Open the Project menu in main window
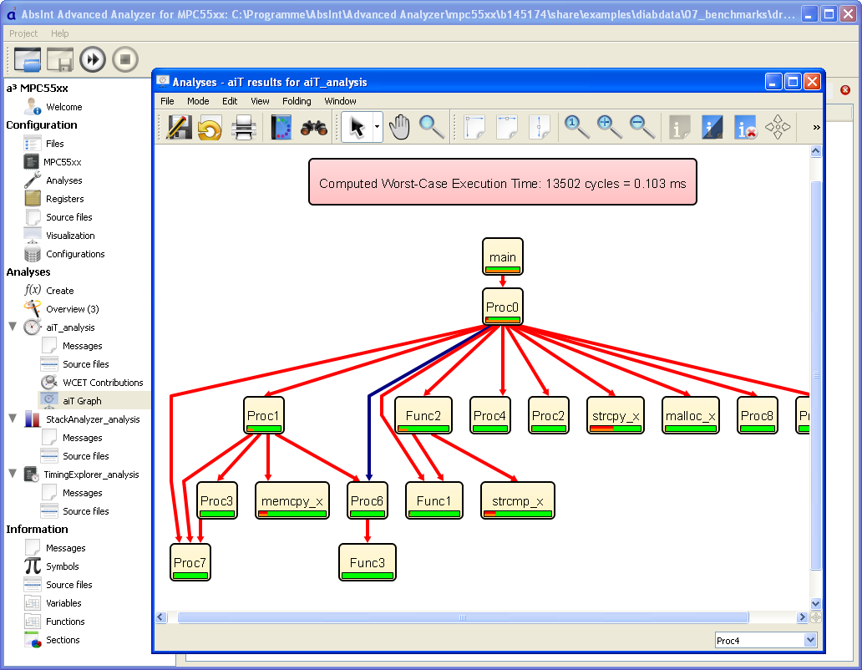The height and width of the screenshot is (670, 862). [x=23, y=33]
